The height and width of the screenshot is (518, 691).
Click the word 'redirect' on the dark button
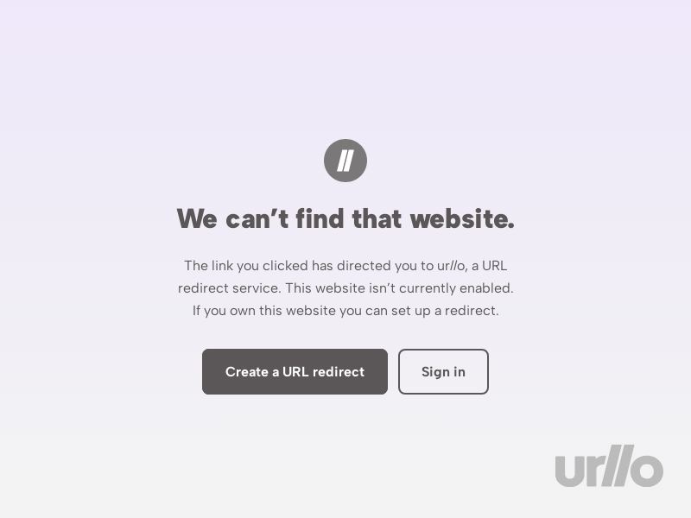(339, 372)
